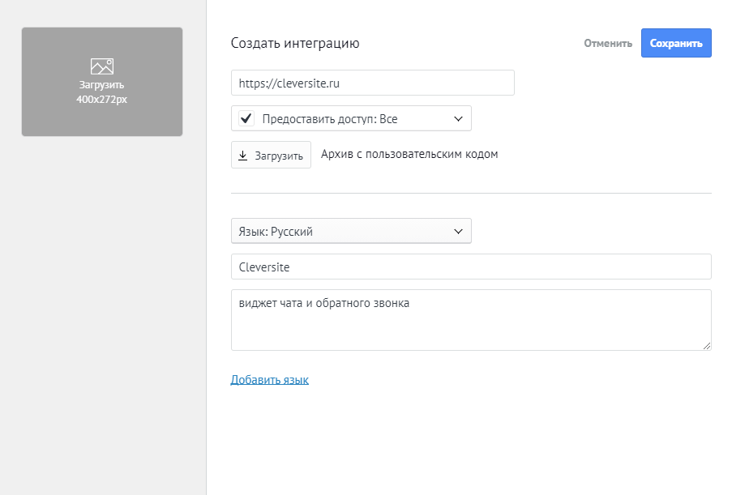Follow the Добавить язык link
Image resolution: width=732 pixels, height=495 pixels.
269,380
